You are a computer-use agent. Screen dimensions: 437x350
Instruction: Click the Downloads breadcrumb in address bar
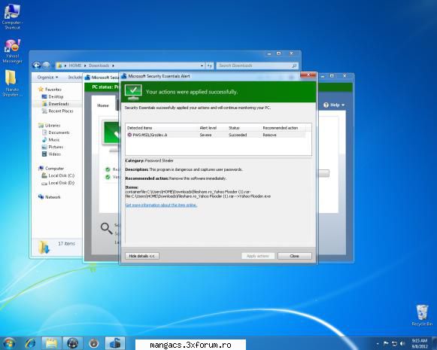[99, 65]
